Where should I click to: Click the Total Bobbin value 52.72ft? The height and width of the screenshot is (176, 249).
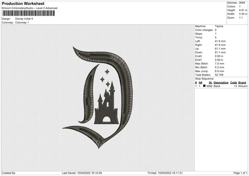(219, 75)
